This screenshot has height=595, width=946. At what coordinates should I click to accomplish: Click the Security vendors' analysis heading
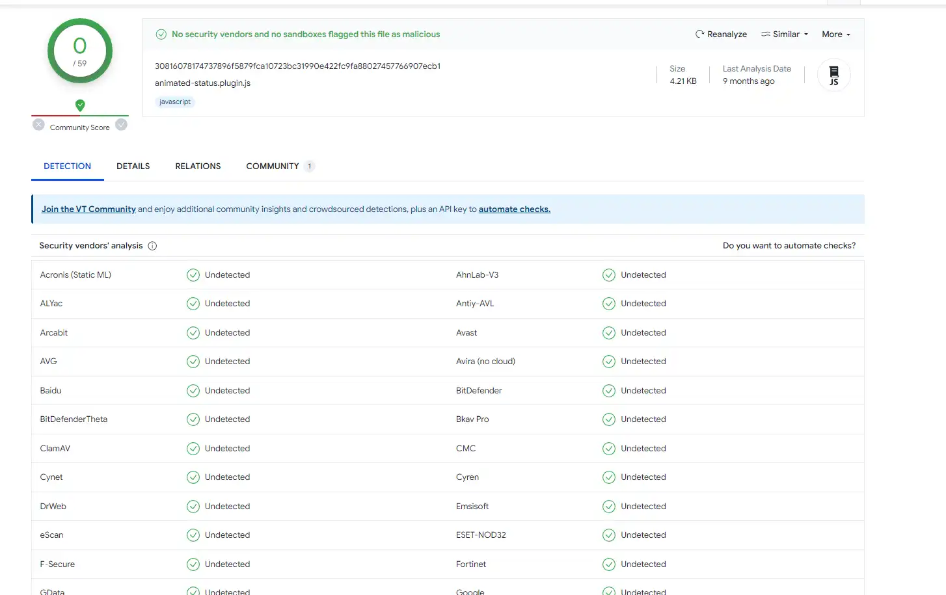point(91,246)
